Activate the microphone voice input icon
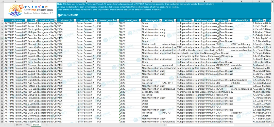The height and width of the screenshot is (127, 274). coord(32,7)
